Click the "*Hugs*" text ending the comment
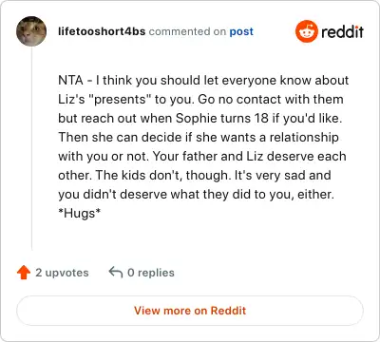The image size is (380, 342). [79, 213]
